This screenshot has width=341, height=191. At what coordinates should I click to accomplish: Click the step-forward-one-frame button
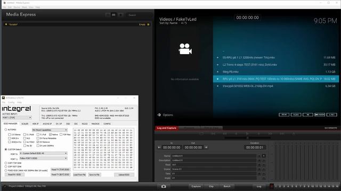[x=258, y=134]
